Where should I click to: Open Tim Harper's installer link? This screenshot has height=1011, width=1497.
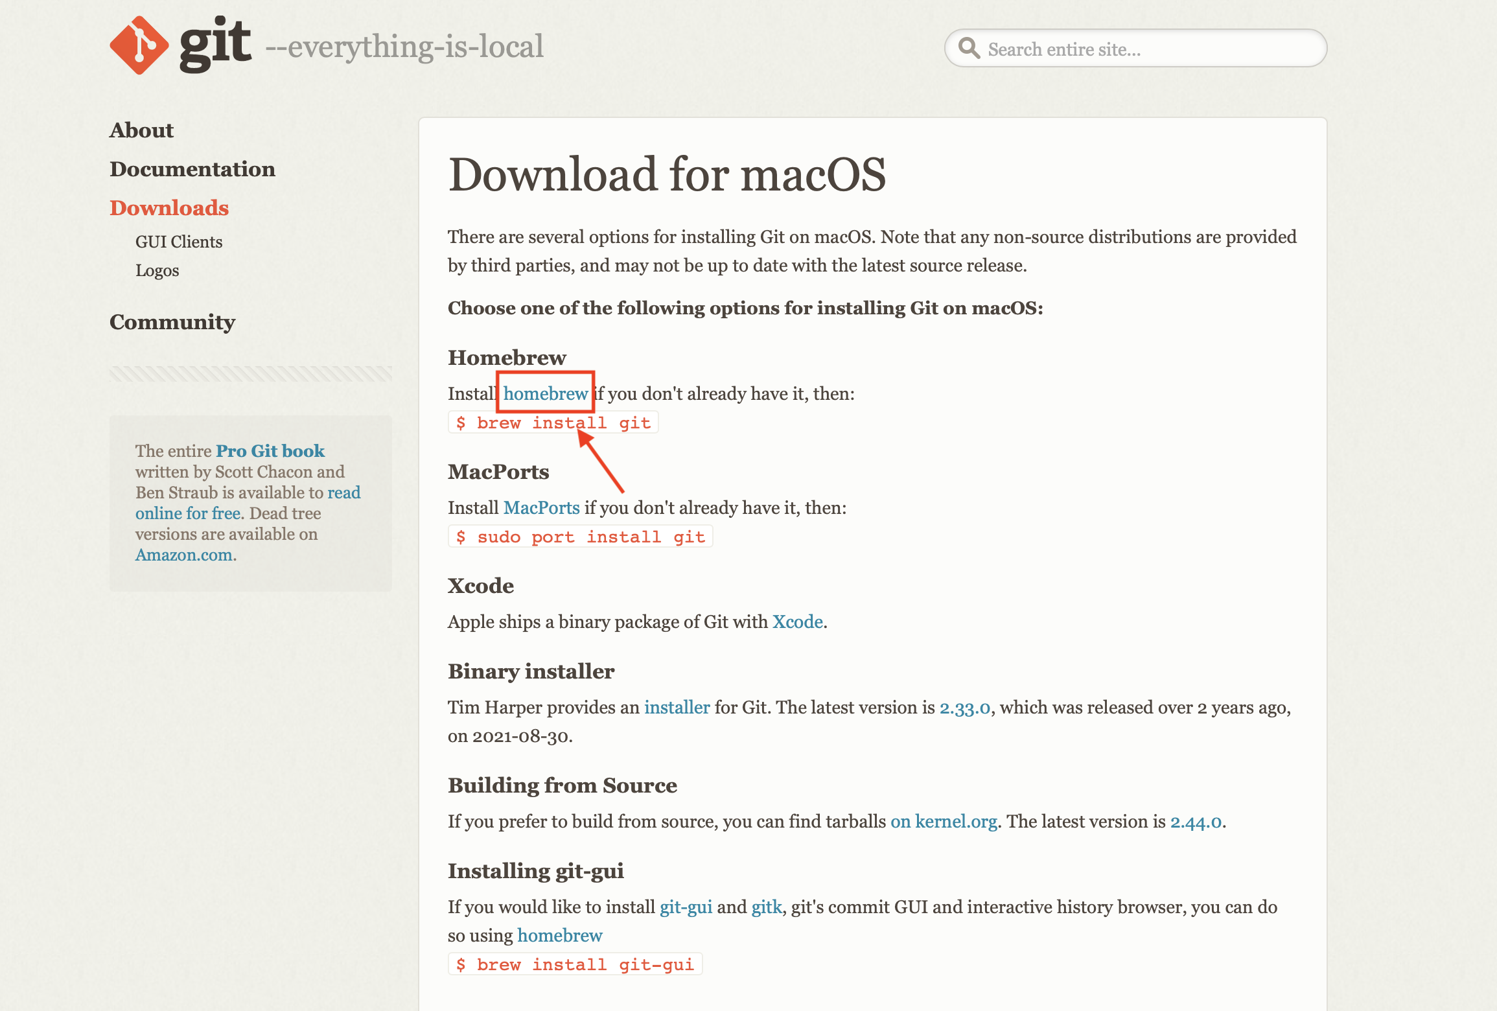click(677, 708)
